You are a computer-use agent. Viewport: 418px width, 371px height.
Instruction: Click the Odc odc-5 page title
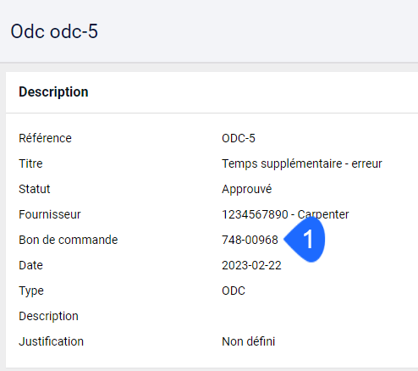[54, 31]
